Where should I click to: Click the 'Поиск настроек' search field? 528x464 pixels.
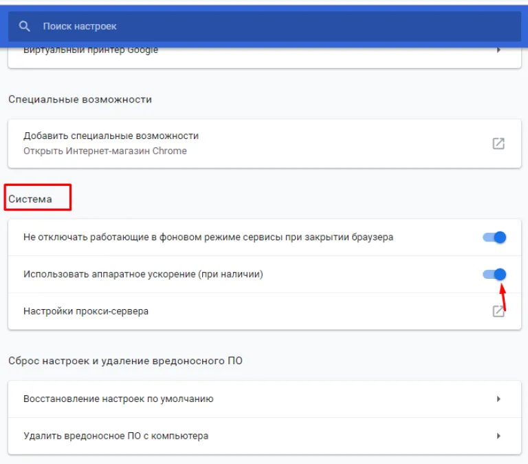(x=265, y=26)
